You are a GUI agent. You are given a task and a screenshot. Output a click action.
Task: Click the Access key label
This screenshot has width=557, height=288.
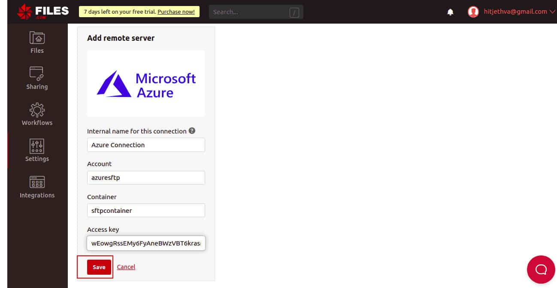103,230
